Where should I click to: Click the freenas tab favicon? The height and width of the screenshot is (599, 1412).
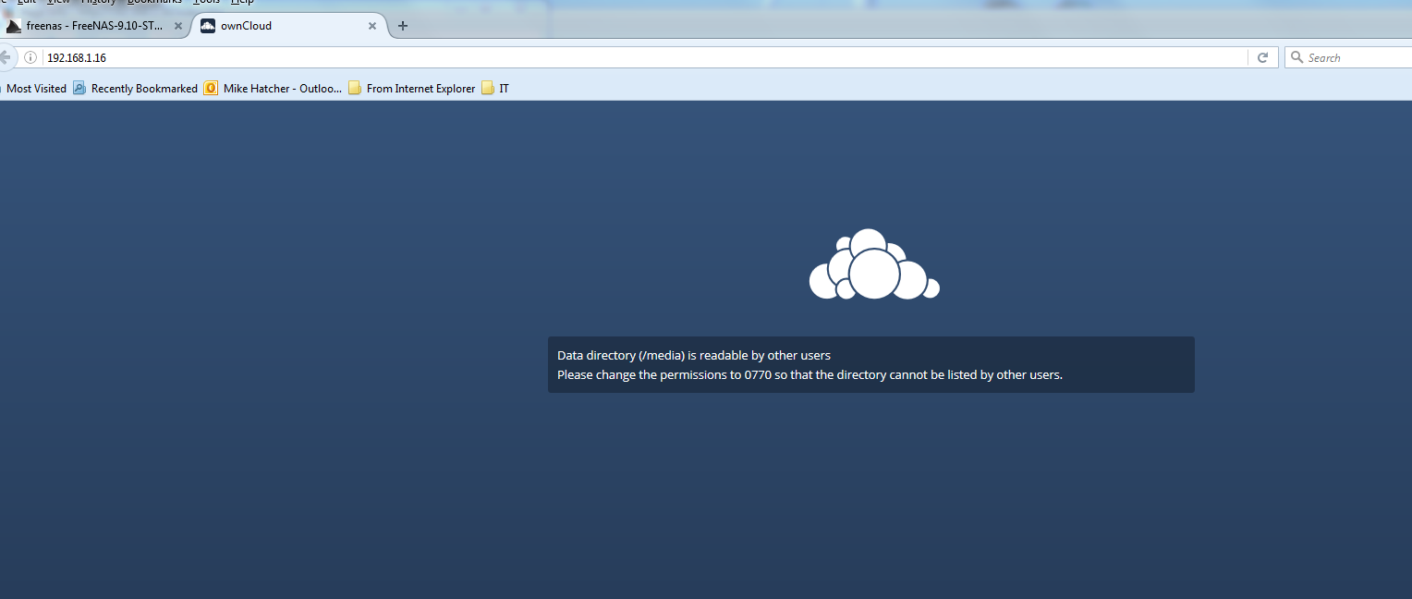click(14, 26)
